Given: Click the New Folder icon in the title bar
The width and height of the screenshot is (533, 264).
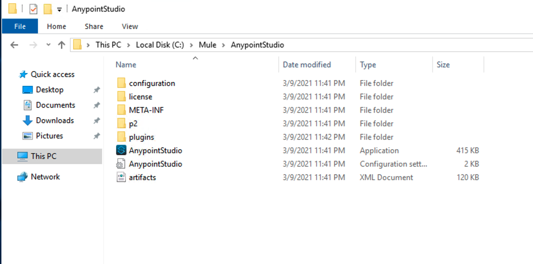Looking at the screenshot, I should point(47,9).
